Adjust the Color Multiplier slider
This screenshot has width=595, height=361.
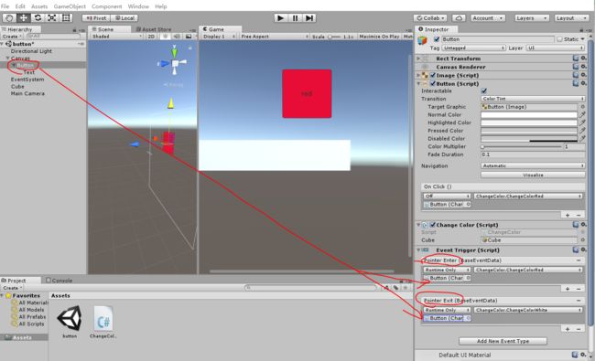point(521,146)
